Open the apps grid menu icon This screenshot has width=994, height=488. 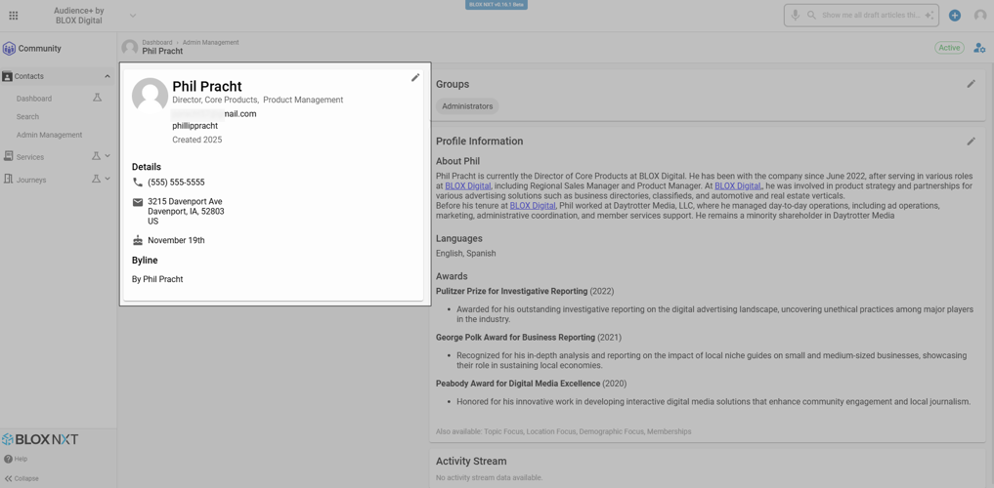coord(14,16)
